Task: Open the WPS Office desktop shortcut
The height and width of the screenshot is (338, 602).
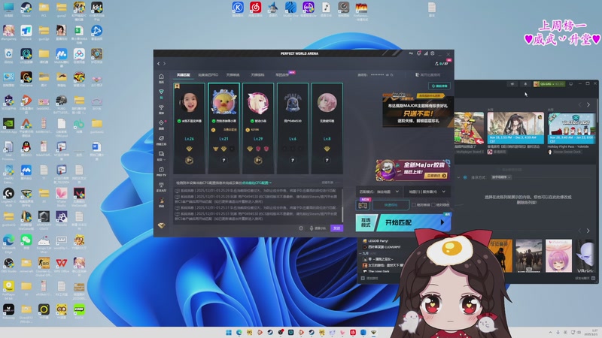Action: (x=62, y=265)
